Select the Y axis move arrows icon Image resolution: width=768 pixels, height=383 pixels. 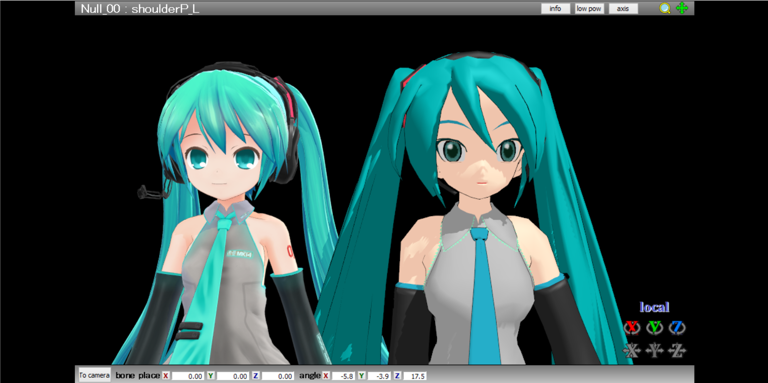point(655,350)
